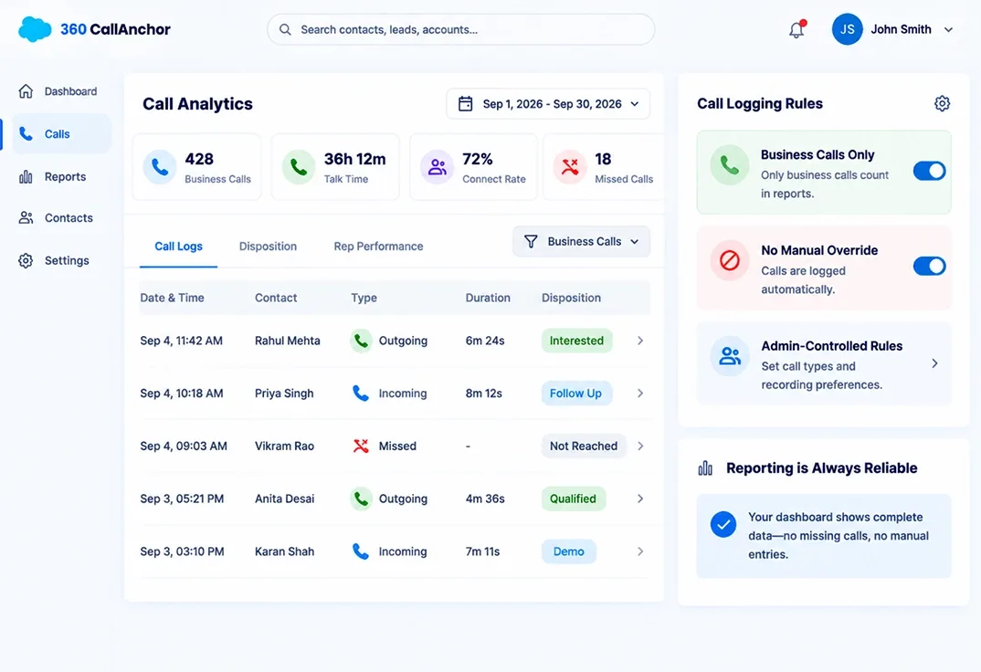This screenshot has height=672, width=981.
Task: Click the No Manual Override prohibited icon
Action: point(730,260)
